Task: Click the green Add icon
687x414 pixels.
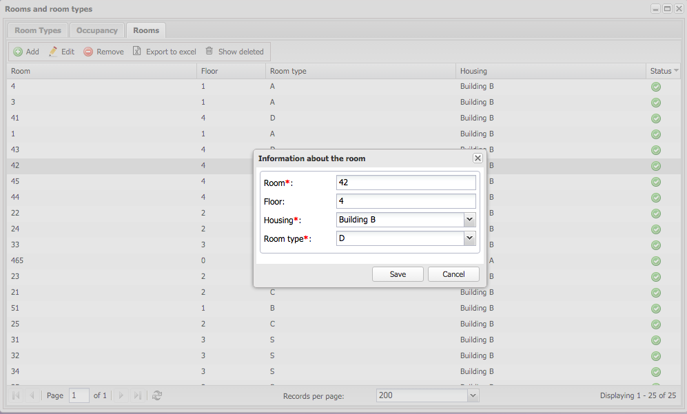Action: click(18, 52)
